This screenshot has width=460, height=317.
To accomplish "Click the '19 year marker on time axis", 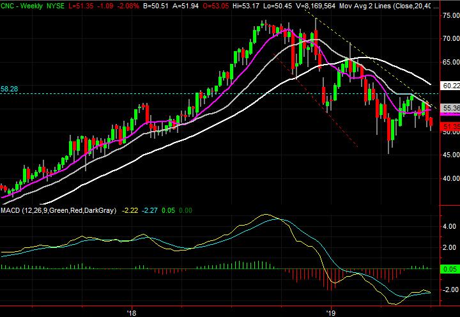I will click(x=331, y=313).
